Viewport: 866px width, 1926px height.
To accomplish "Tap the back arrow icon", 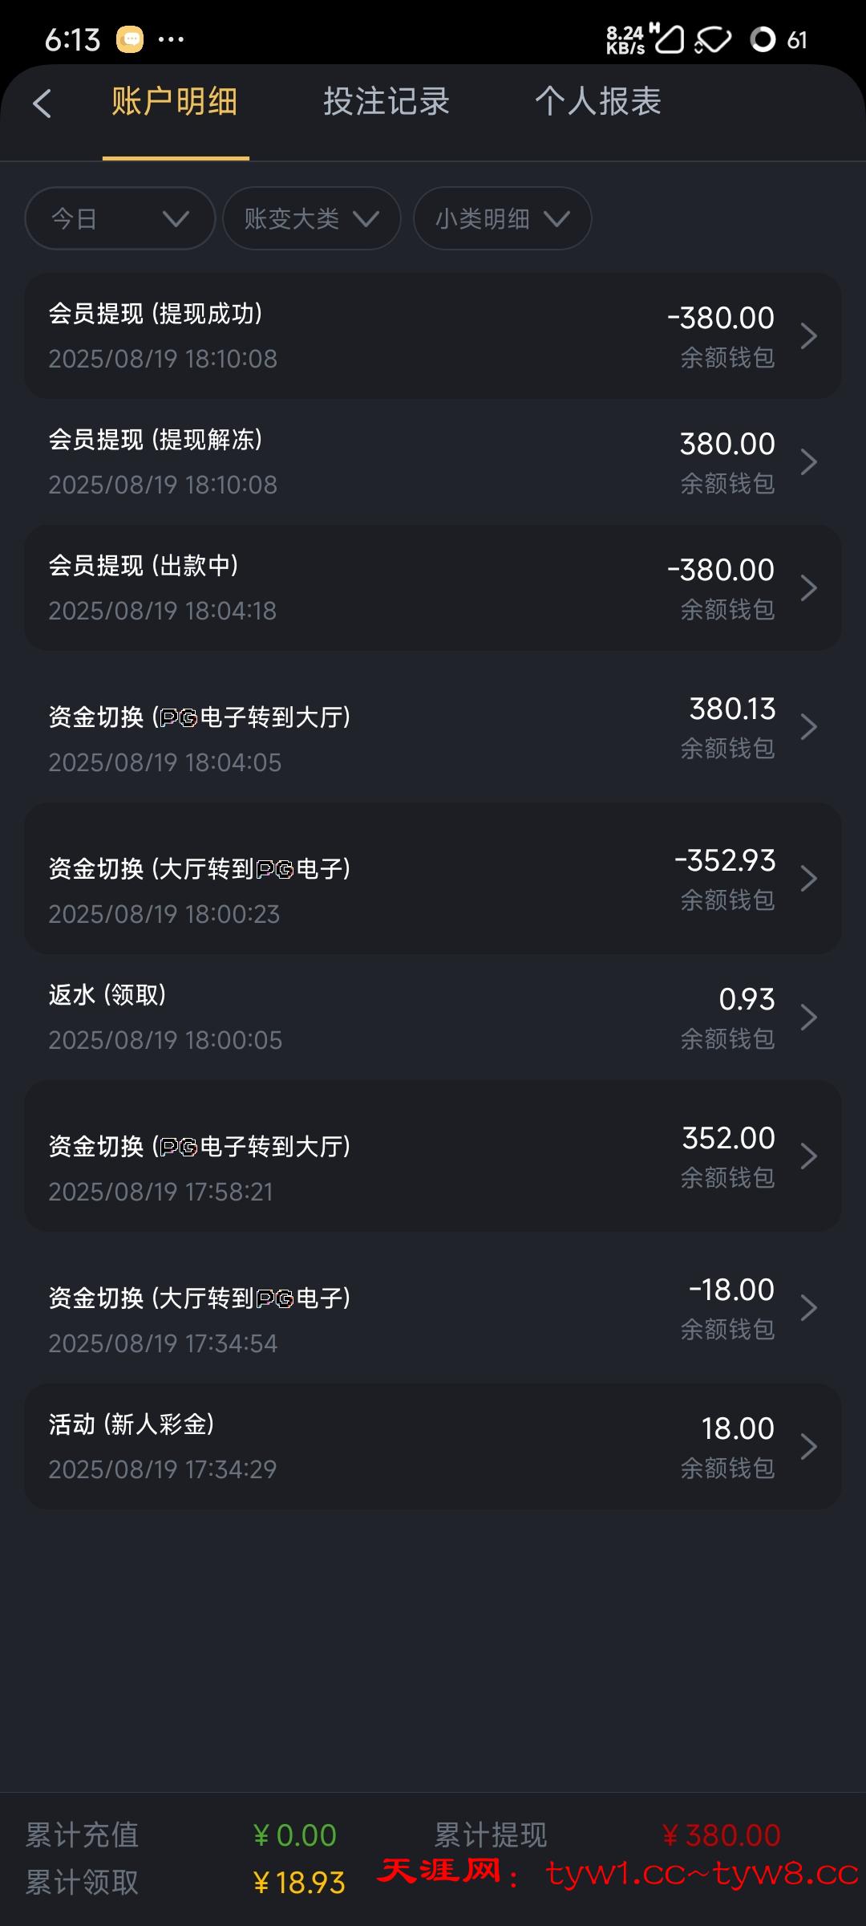I will click(x=42, y=104).
